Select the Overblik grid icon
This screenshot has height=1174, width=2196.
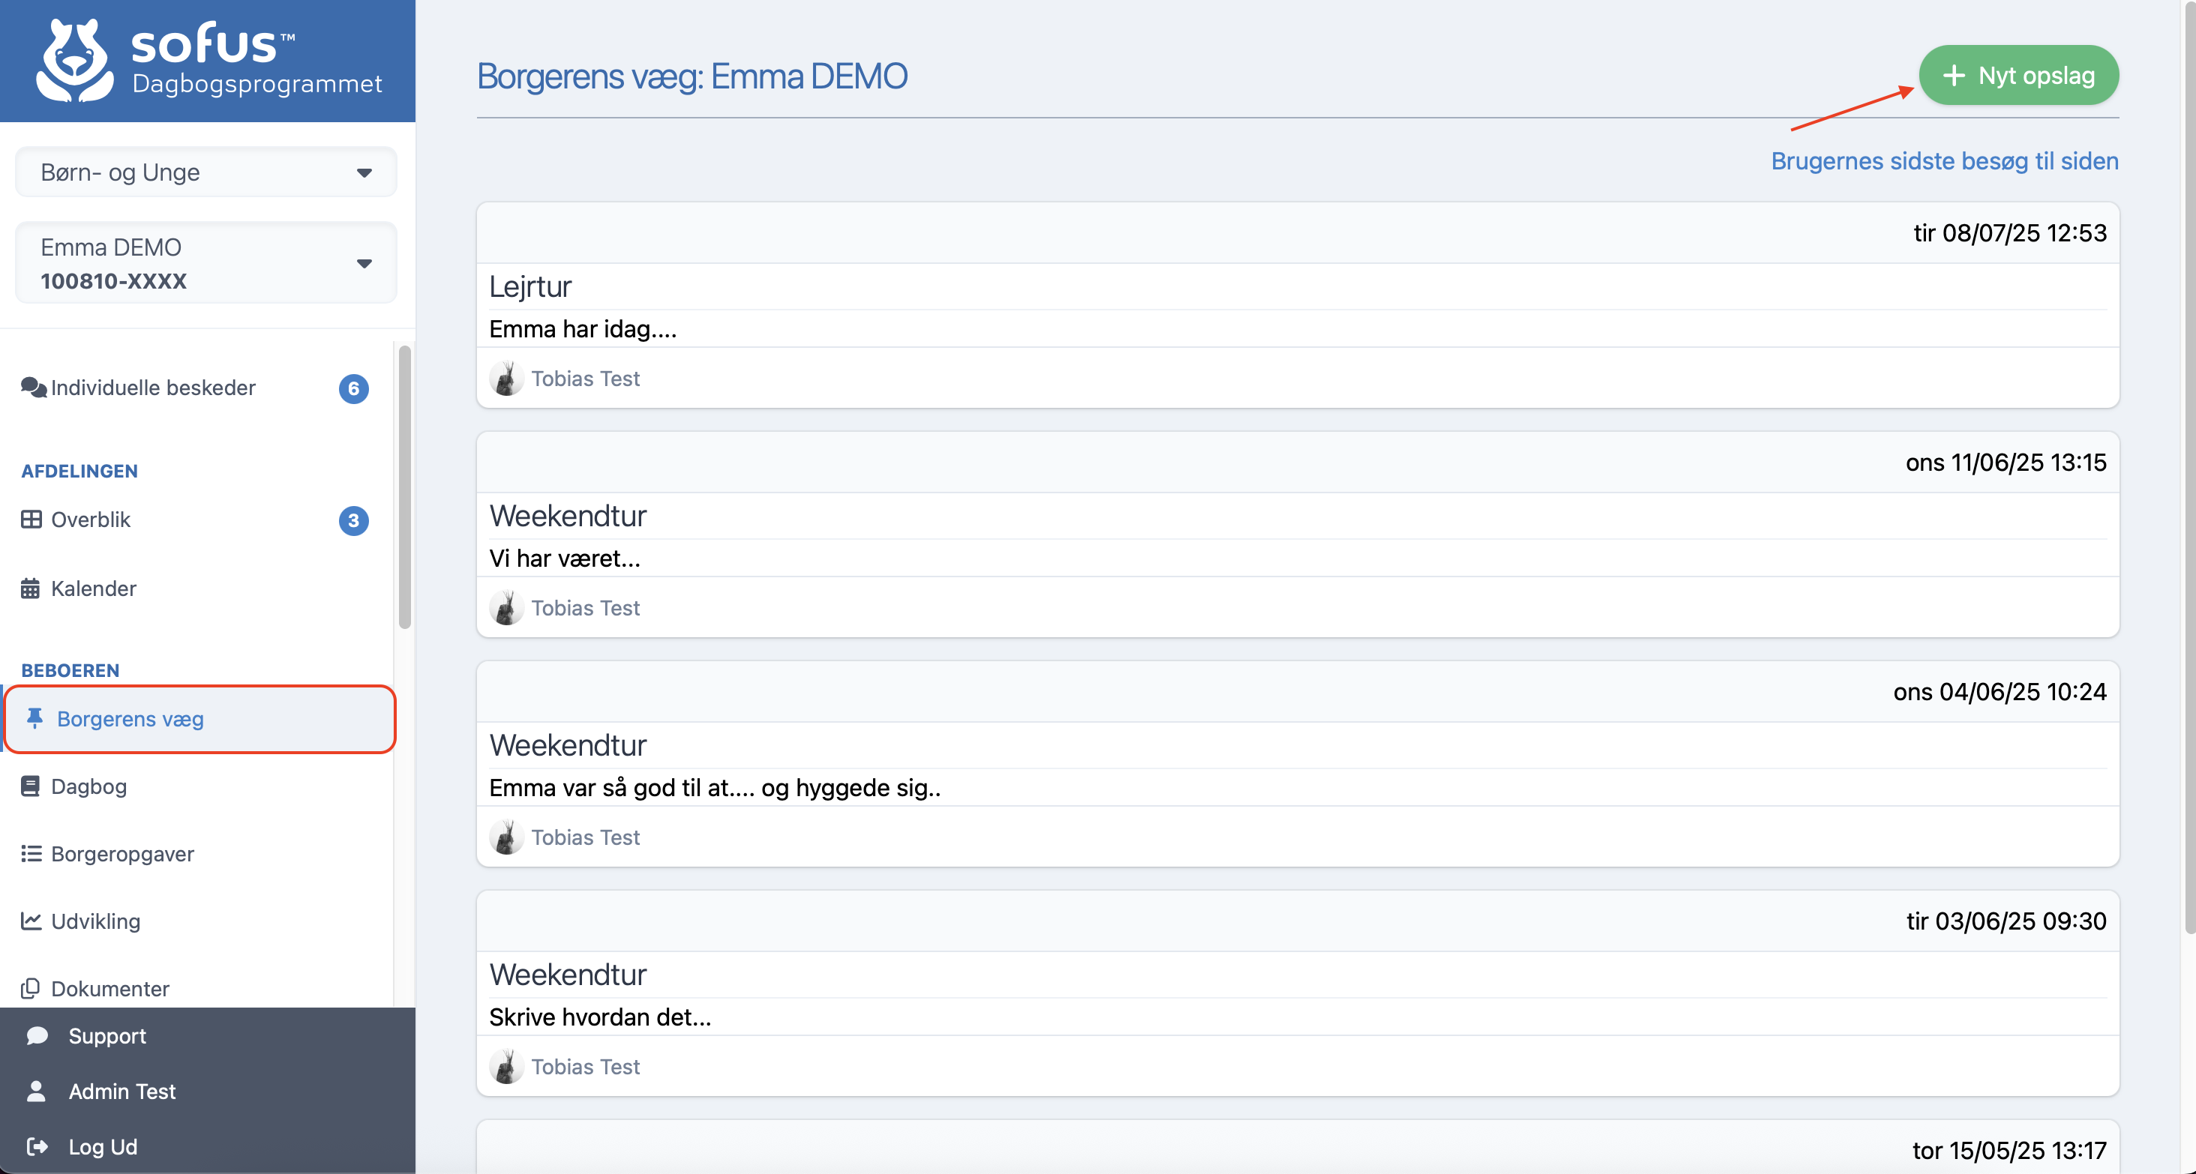pyautogui.click(x=31, y=520)
